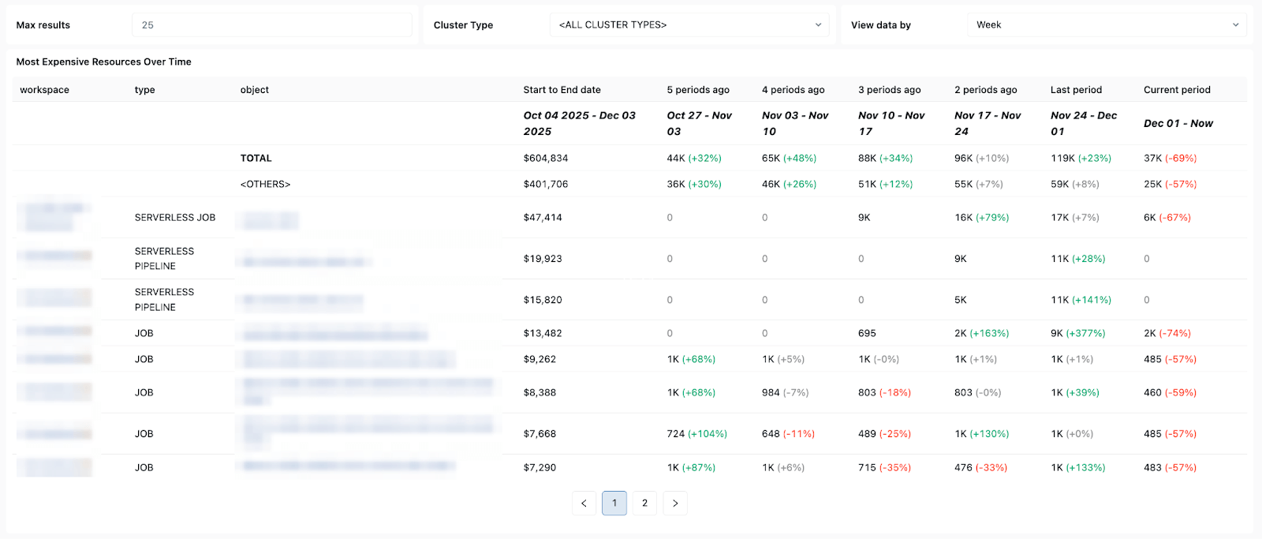
Task: Click the workspace column header
Action: (x=45, y=90)
